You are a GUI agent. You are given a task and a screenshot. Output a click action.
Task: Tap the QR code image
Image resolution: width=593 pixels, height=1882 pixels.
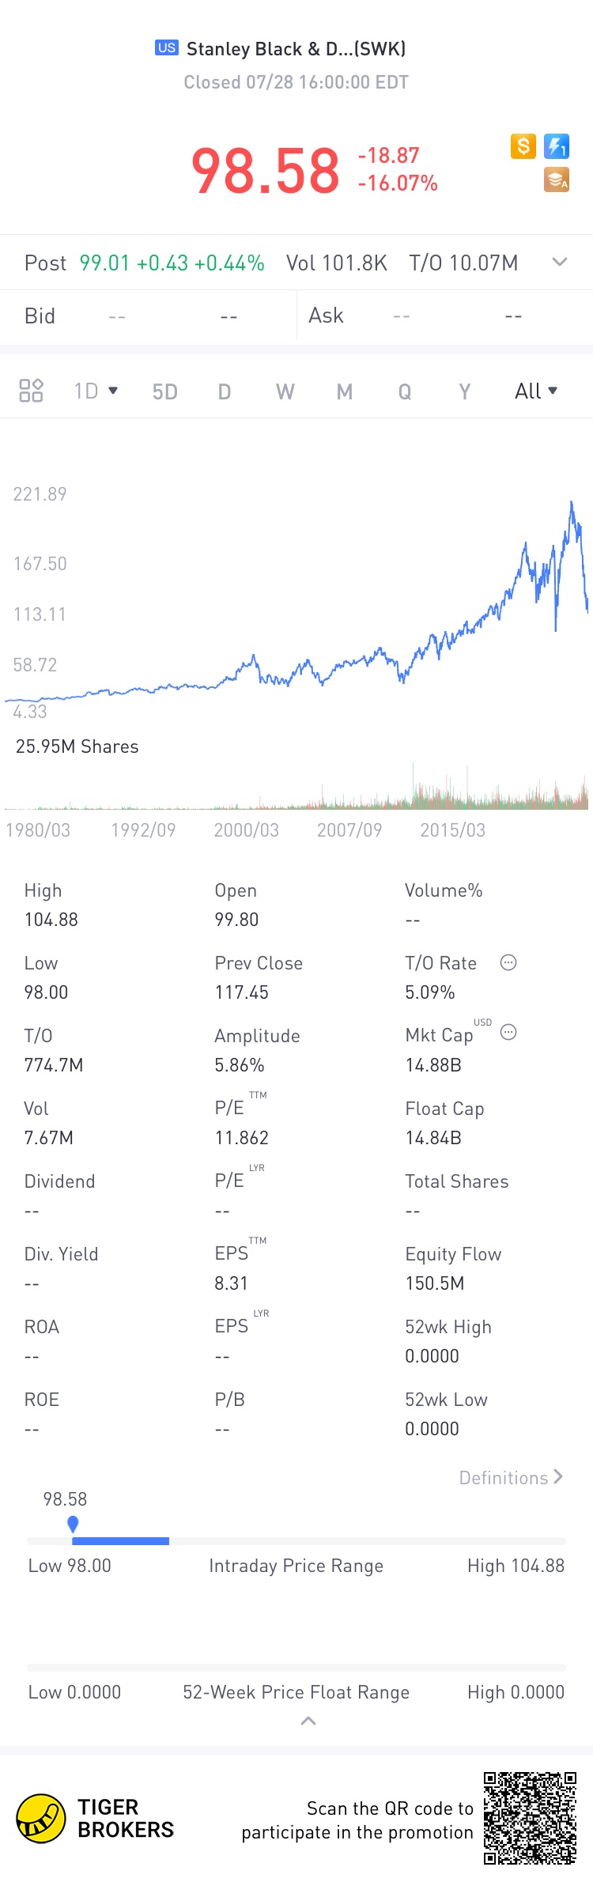coord(530,1818)
